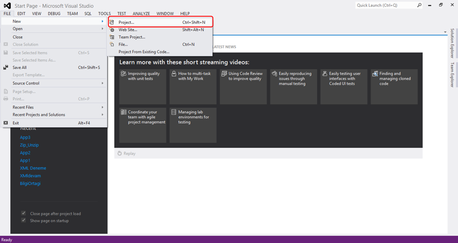This screenshot has height=243, width=458.
Task: Toggle Close page after project load checkbox
Action: 23,213
